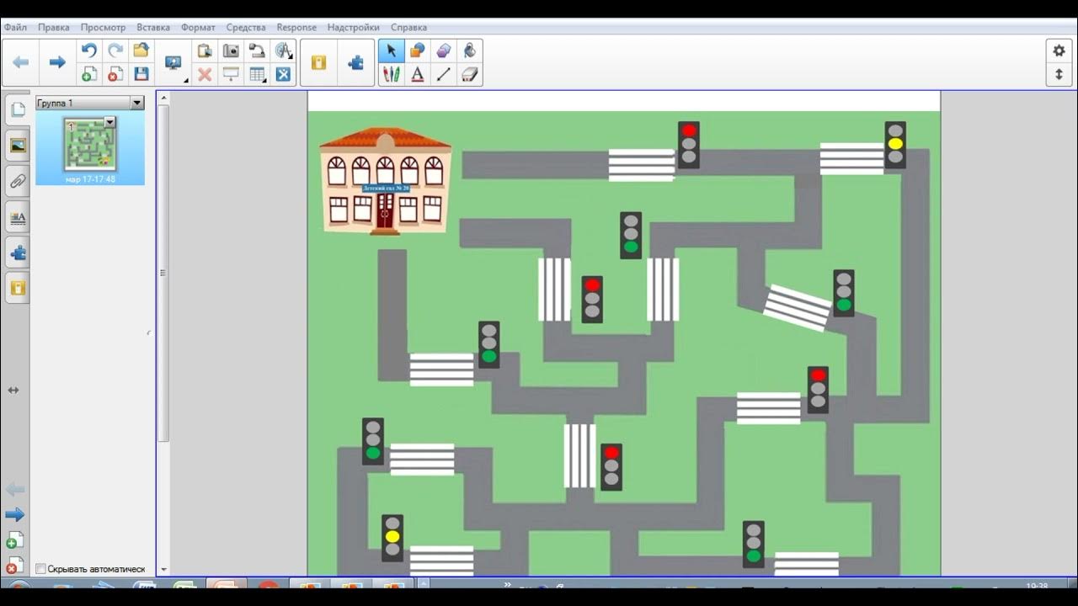Switch to the yellow Response sidebar tab

tap(18, 288)
